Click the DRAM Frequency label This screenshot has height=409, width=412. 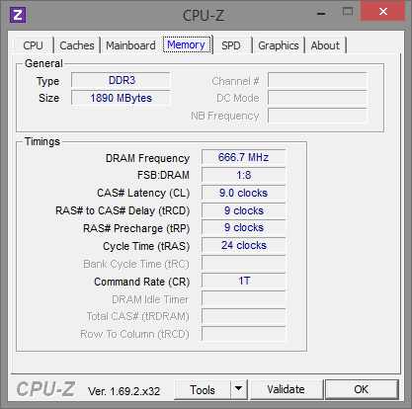[147, 158]
